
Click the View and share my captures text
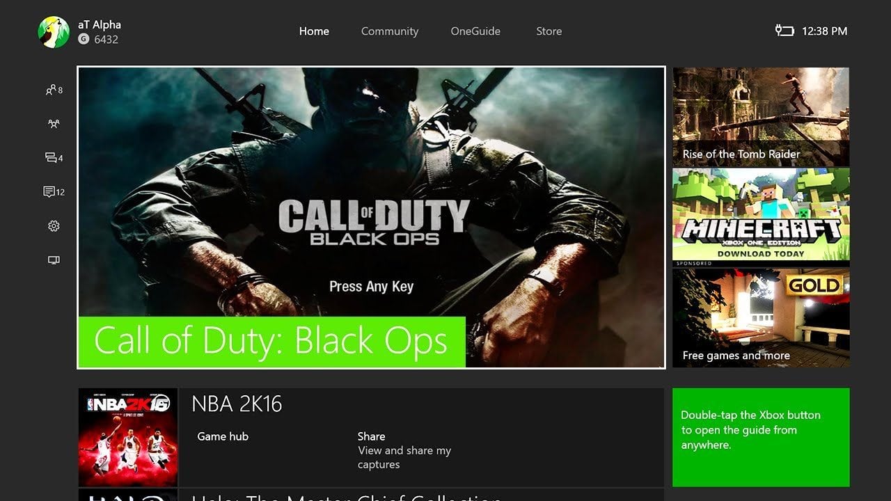click(404, 457)
